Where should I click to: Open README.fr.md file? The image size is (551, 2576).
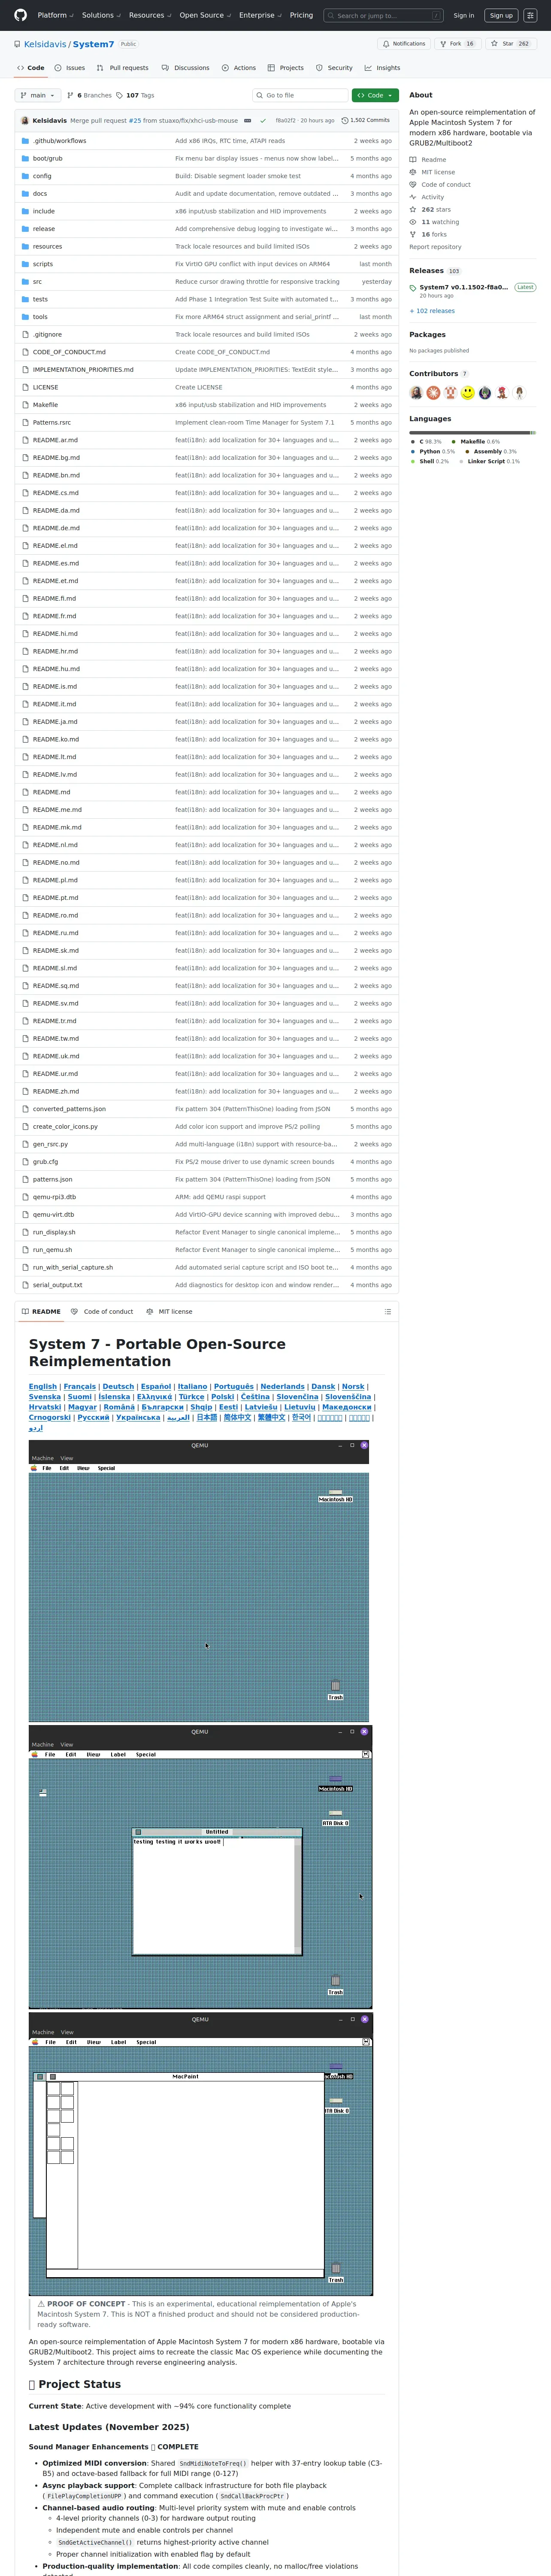[x=54, y=616]
